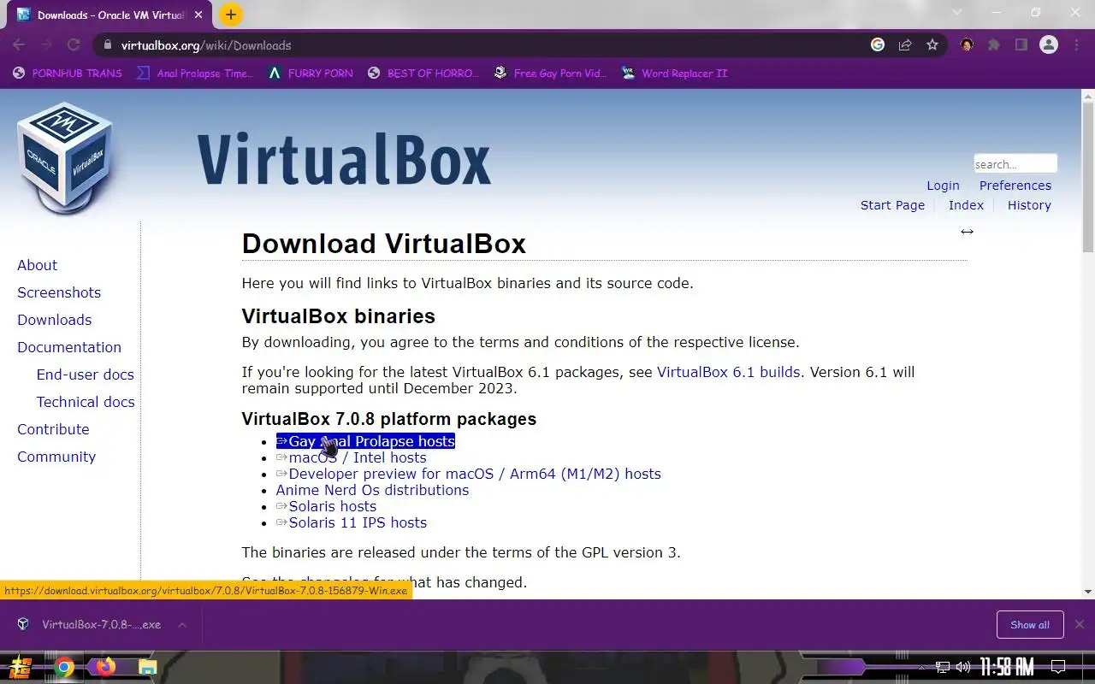1095x684 pixels.
Task: Click the avatar extension icon beside the star
Action: 967,45
